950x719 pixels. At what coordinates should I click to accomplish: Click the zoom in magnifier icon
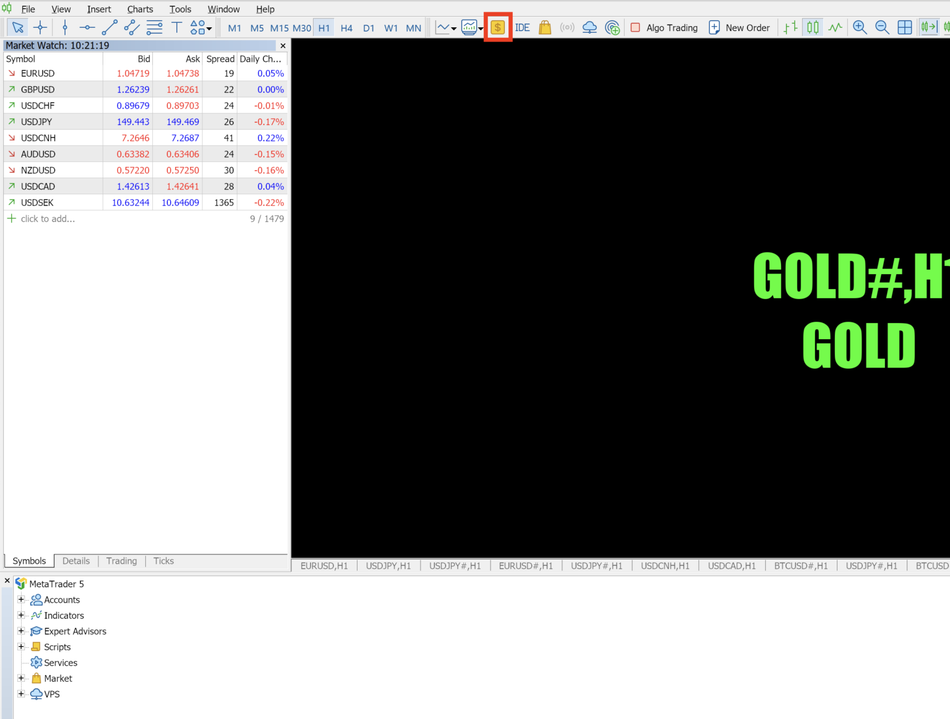(x=860, y=27)
